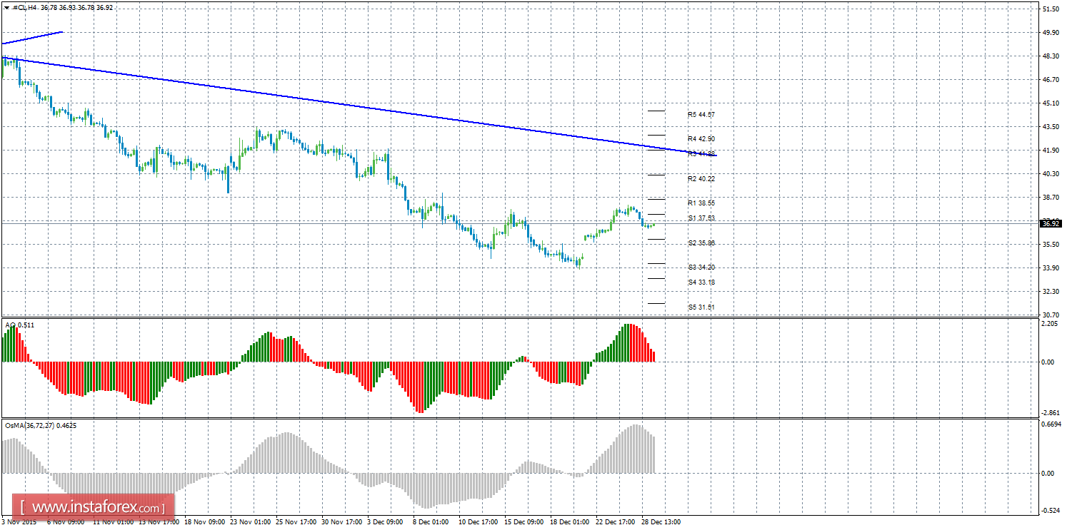Click the 38.70 price scale value

pyautogui.click(x=1051, y=198)
